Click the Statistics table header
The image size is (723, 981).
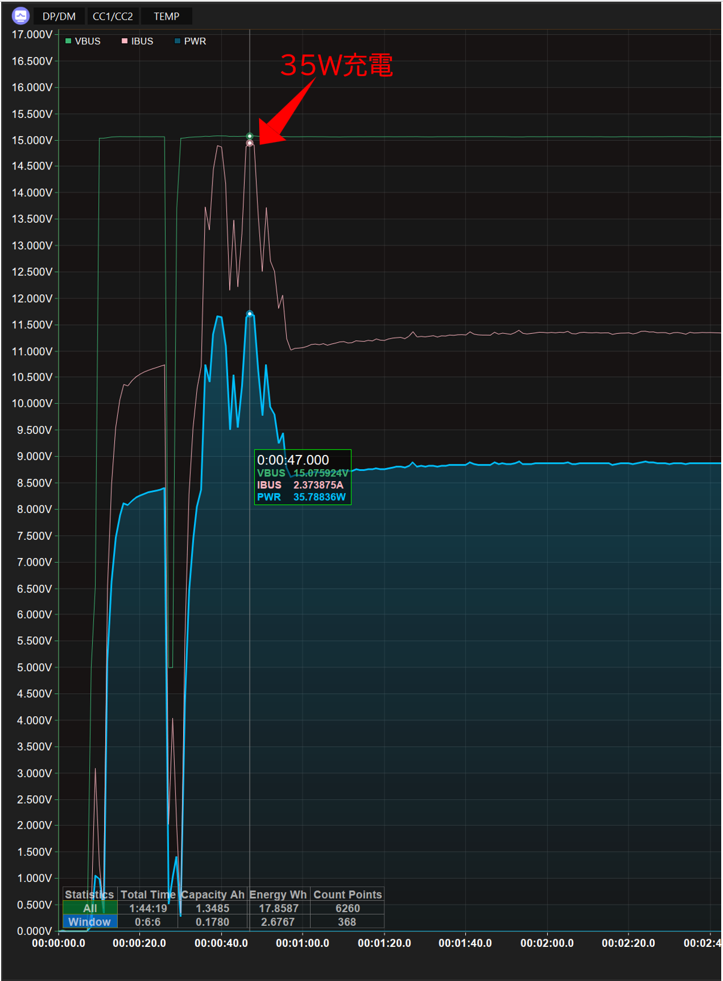point(90,894)
